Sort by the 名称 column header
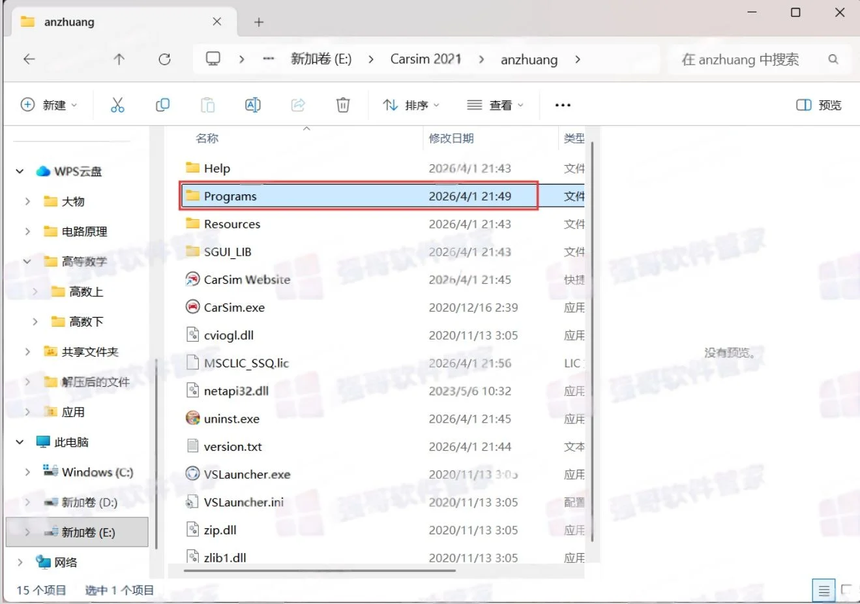Viewport: 860px width, 604px height. (x=207, y=138)
